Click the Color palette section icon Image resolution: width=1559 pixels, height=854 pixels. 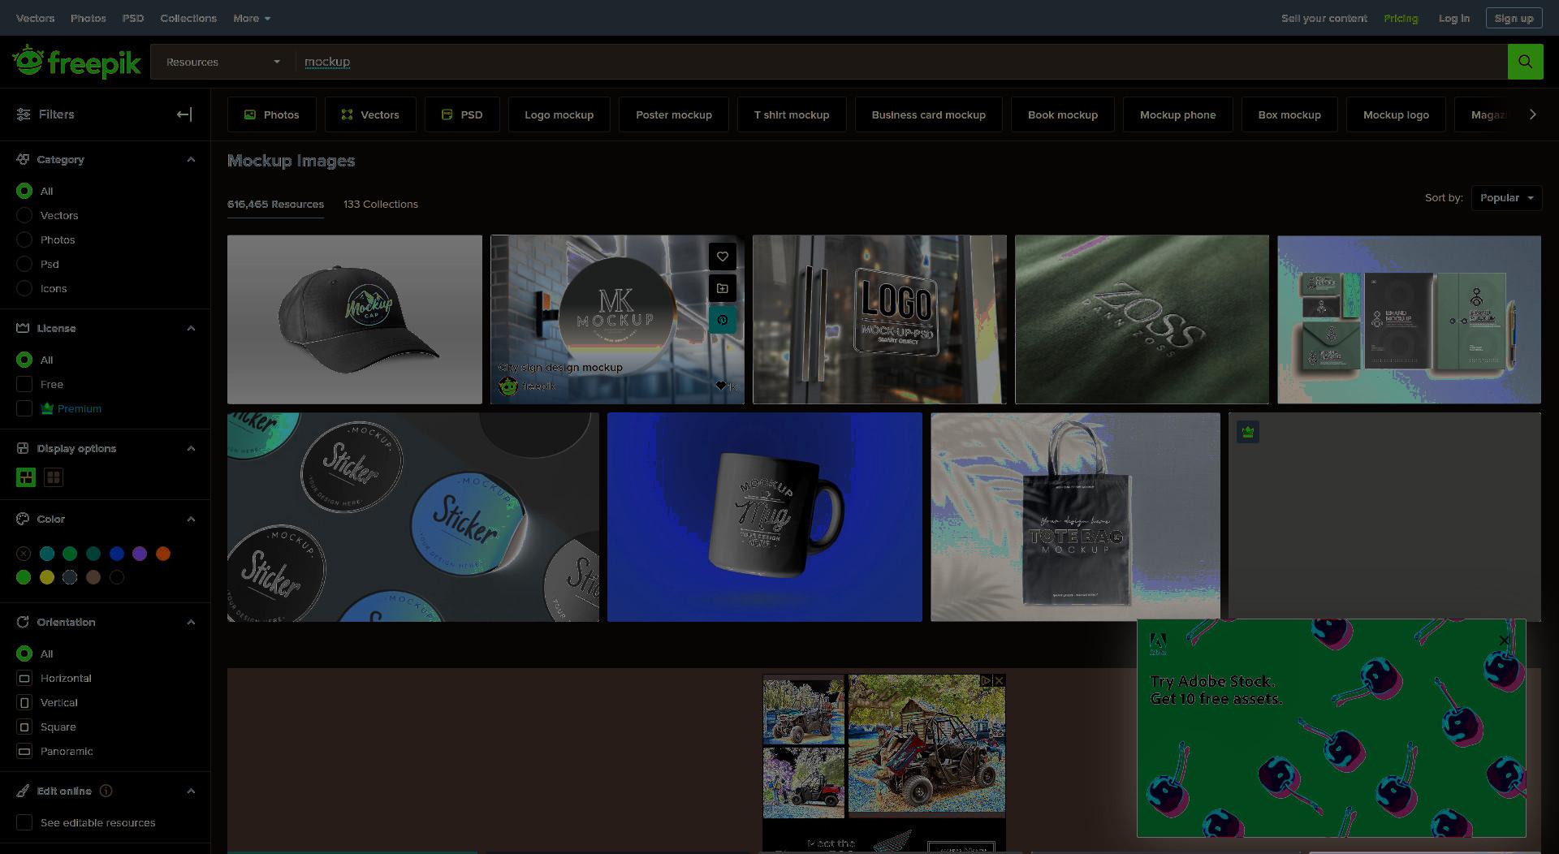coord(23,519)
